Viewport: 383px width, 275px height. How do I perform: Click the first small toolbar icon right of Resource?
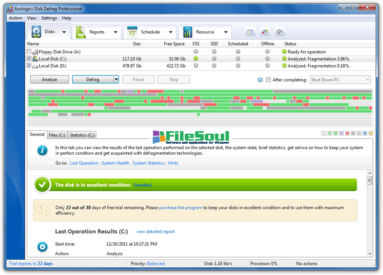[x=250, y=32]
